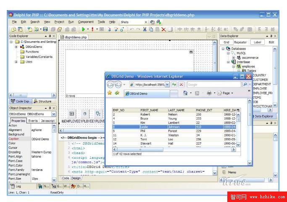Select the first component icon below the design grid

click(x=72, y=114)
